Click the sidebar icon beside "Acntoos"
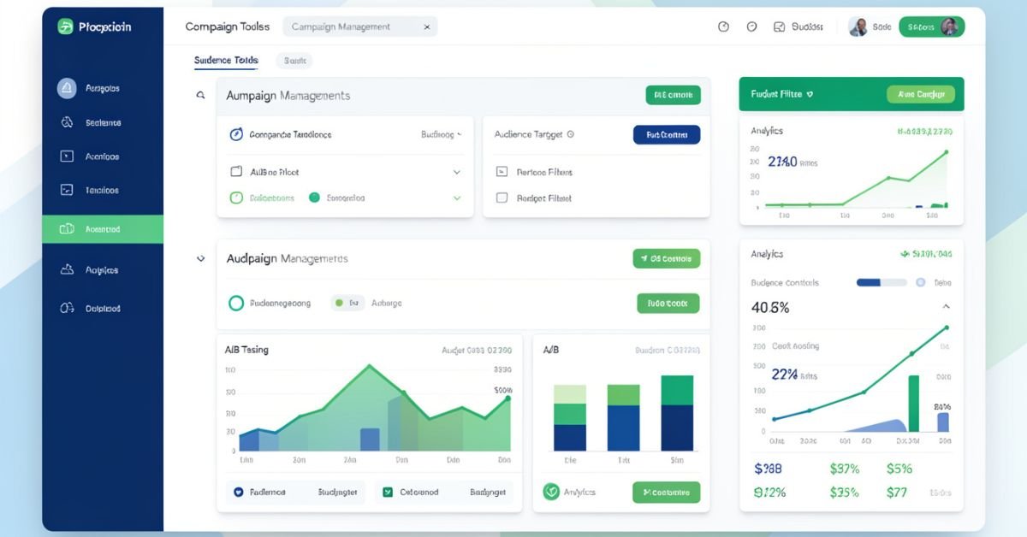The width and height of the screenshot is (1027, 537). coord(67,156)
